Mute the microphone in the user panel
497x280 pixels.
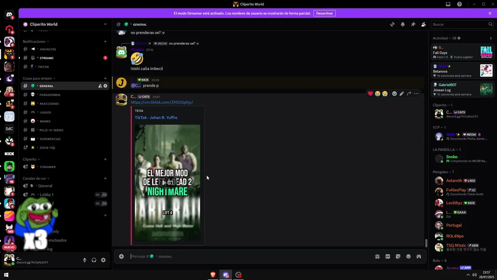tap(85, 260)
